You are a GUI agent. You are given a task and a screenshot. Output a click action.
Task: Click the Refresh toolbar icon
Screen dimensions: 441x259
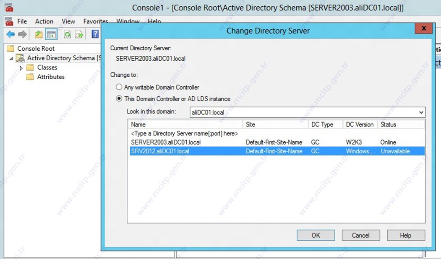[67, 34]
